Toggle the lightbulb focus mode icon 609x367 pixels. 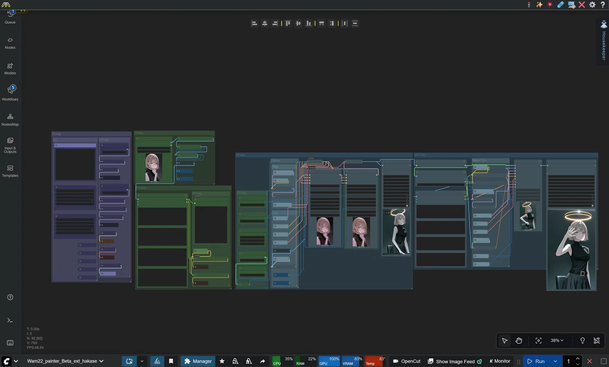pyautogui.click(x=583, y=341)
